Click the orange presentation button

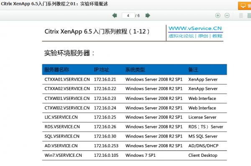pos(245,6)
